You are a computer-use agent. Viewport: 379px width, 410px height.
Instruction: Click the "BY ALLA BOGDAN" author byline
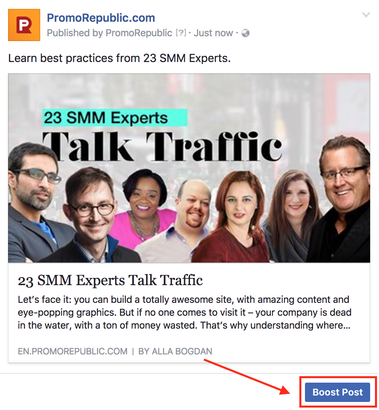(175, 351)
